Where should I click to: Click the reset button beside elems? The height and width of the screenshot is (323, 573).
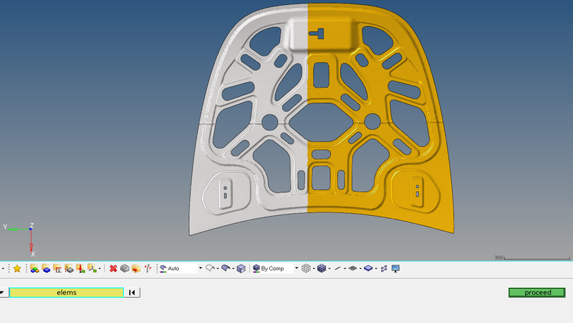pyautogui.click(x=133, y=292)
